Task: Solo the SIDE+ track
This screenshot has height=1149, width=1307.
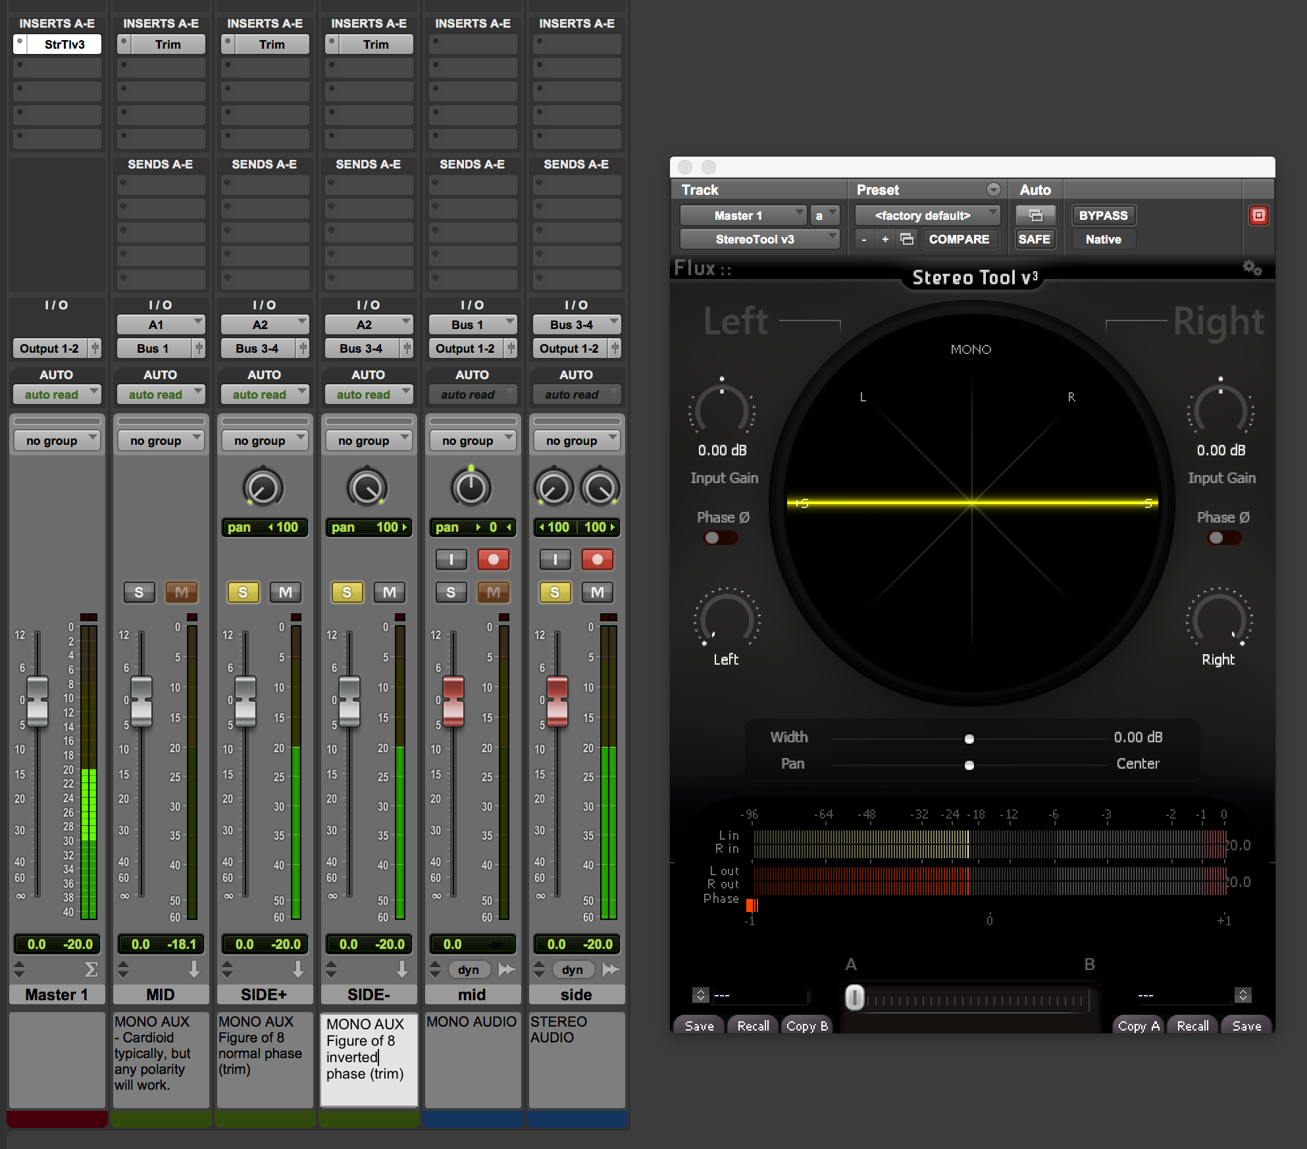Action: click(x=243, y=592)
